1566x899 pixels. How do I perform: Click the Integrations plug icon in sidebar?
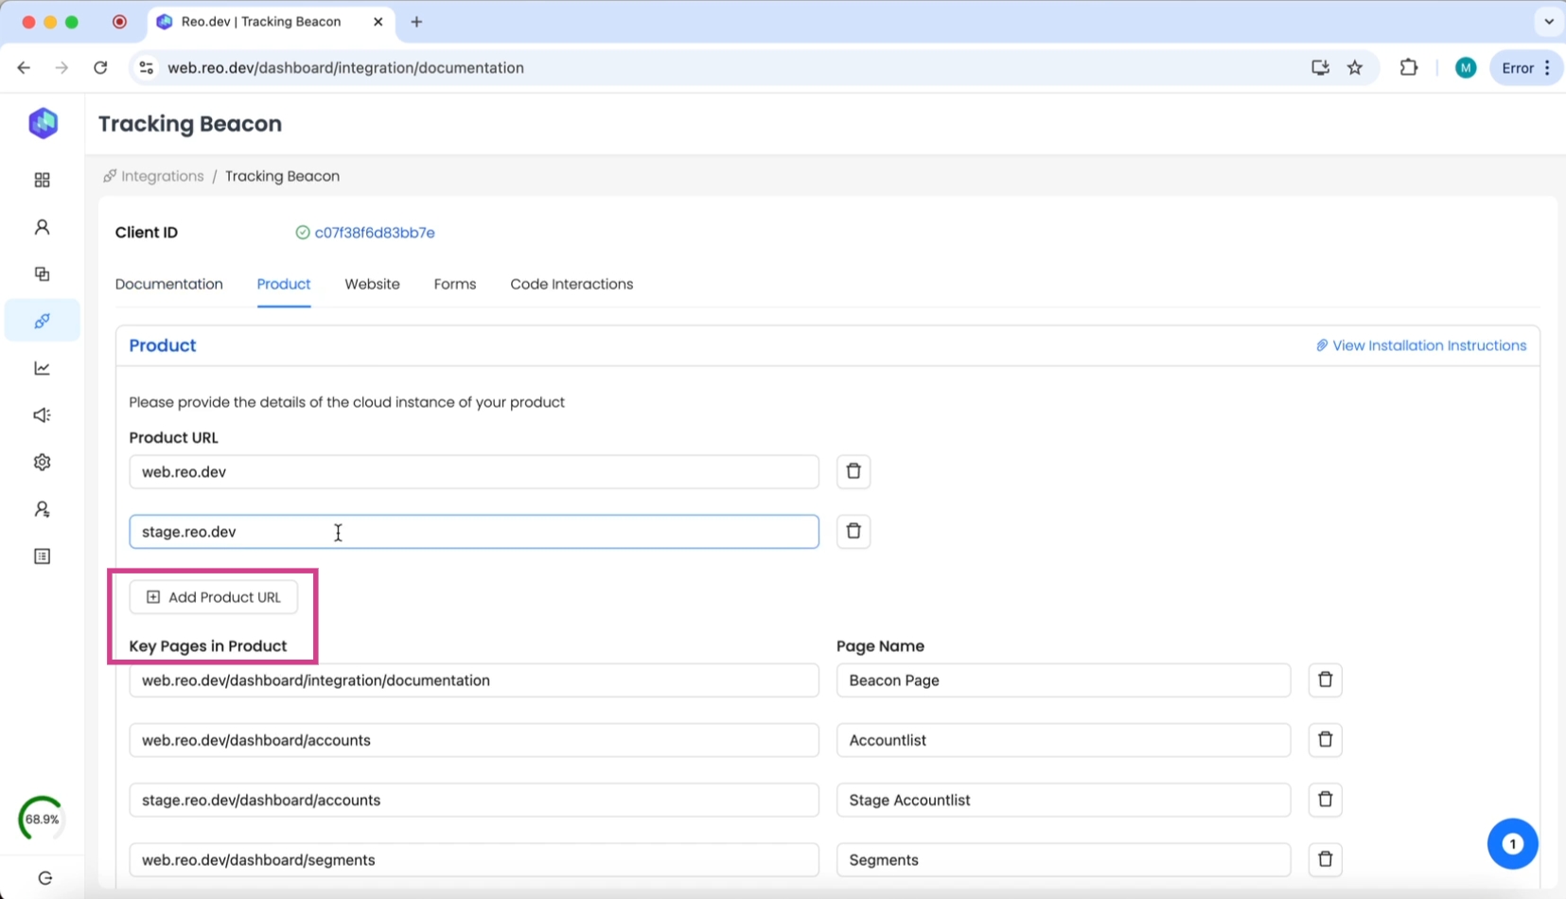[42, 321]
